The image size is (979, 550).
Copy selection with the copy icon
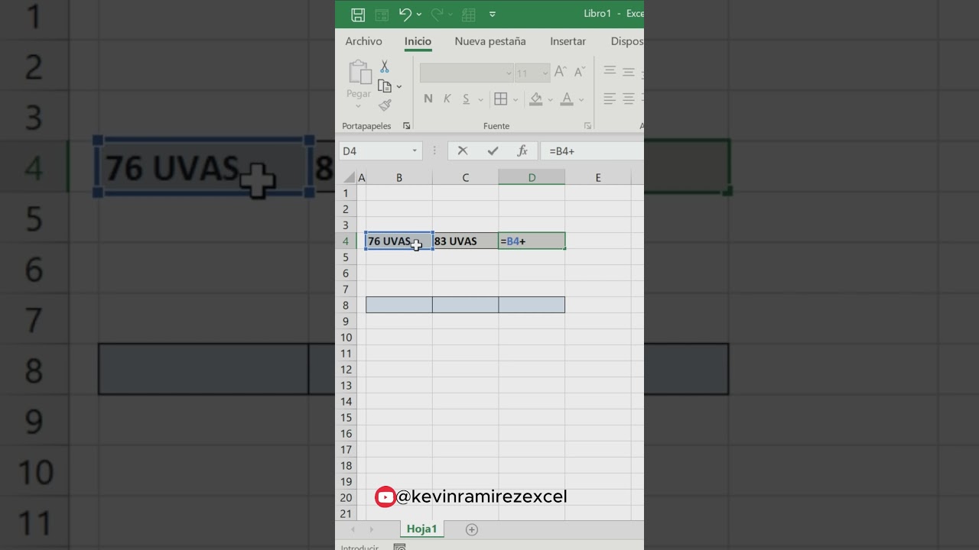point(385,86)
